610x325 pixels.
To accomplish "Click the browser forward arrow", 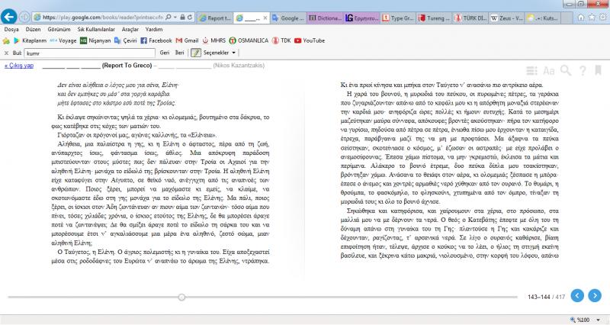I will coord(24,17).
